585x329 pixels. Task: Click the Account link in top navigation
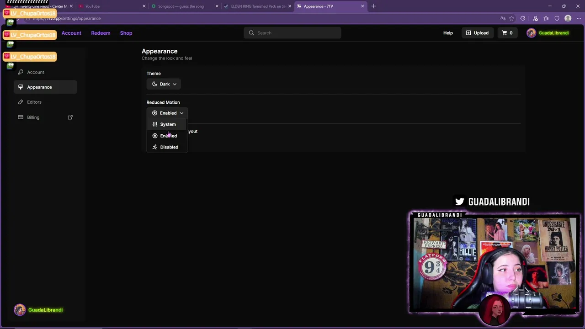tap(71, 33)
